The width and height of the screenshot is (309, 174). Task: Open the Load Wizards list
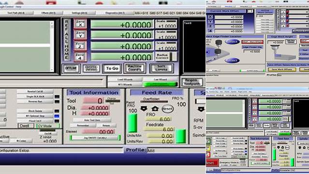coord(125,79)
